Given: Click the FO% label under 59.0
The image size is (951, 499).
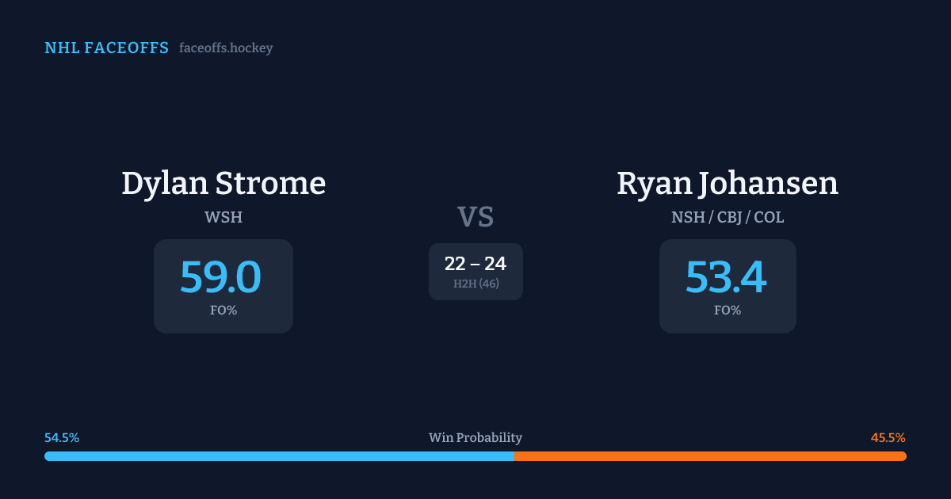Looking at the screenshot, I should (223, 310).
